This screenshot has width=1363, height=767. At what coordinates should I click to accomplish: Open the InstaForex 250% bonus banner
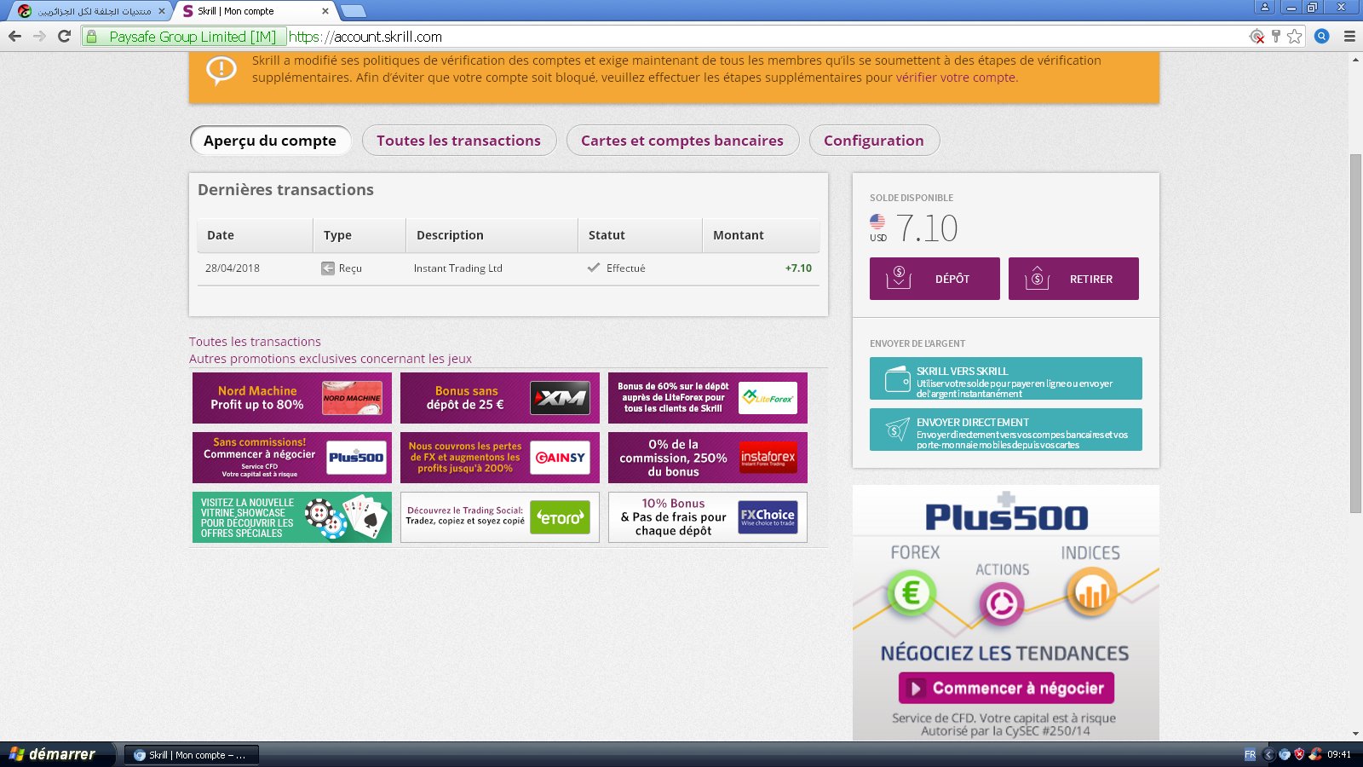tap(708, 458)
